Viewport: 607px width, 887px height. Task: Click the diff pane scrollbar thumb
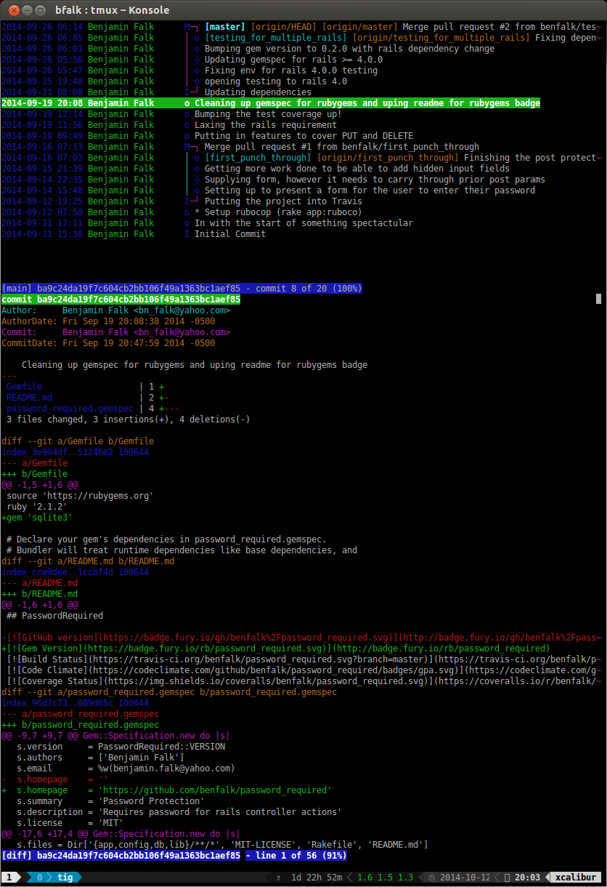tap(598, 299)
